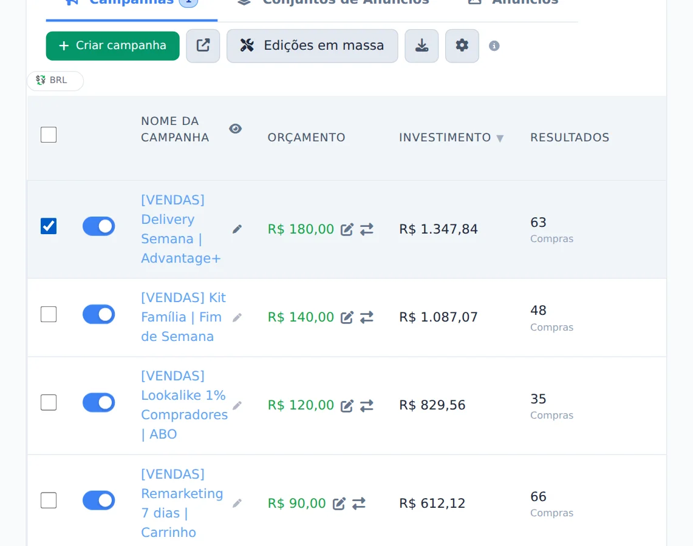The height and width of the screenshot is (546, 693).
Task: Click the R$ 829,56 investment value
Action: click(432, 405)
